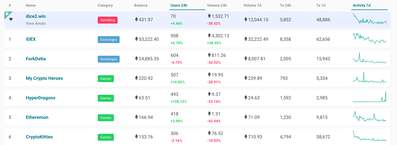Sort table by Category column
397x145 pixels.
coord(105,5)
